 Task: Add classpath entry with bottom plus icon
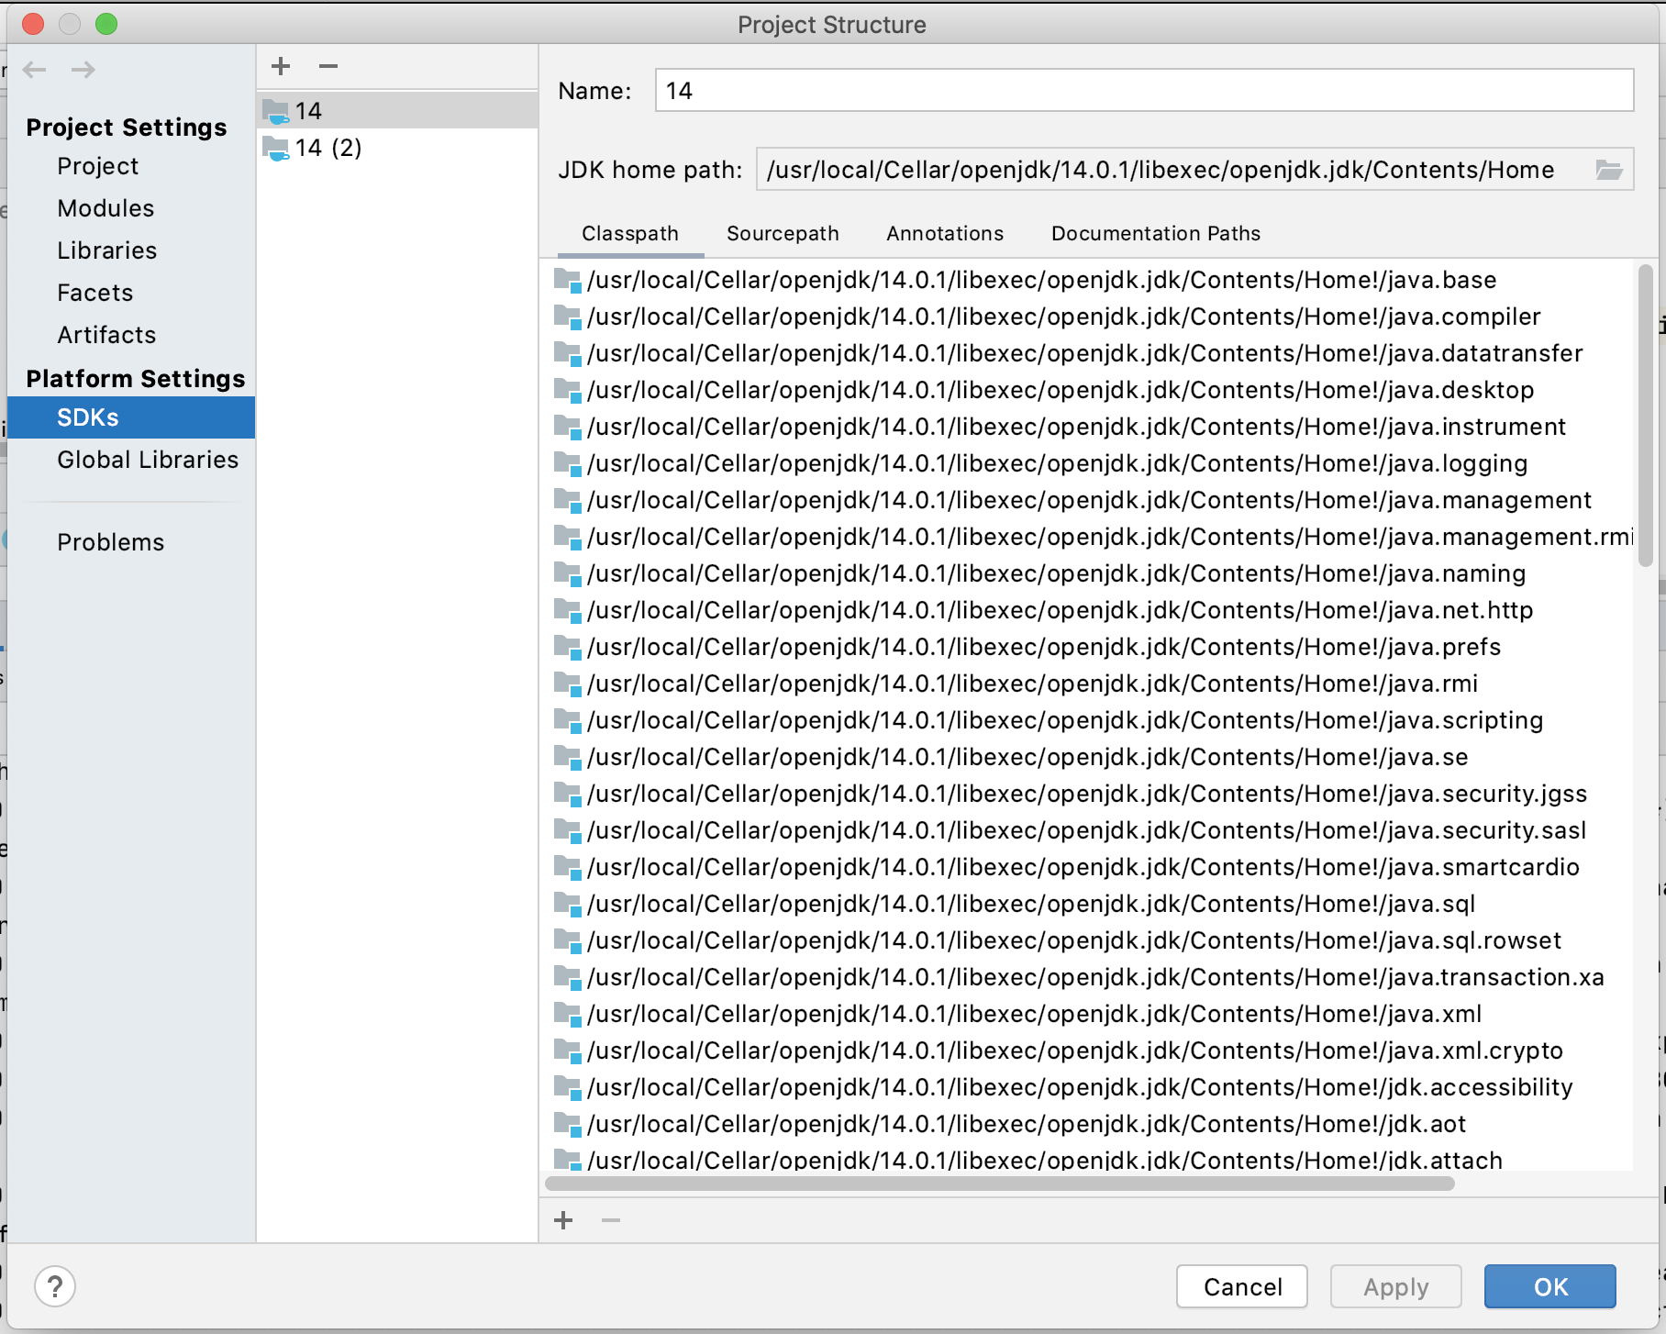click(563, 1220)
